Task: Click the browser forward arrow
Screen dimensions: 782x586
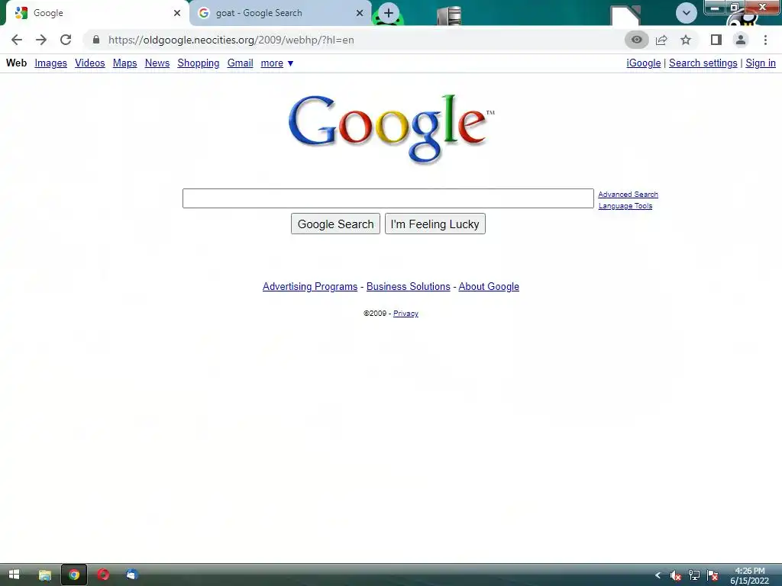Action: 41,40
